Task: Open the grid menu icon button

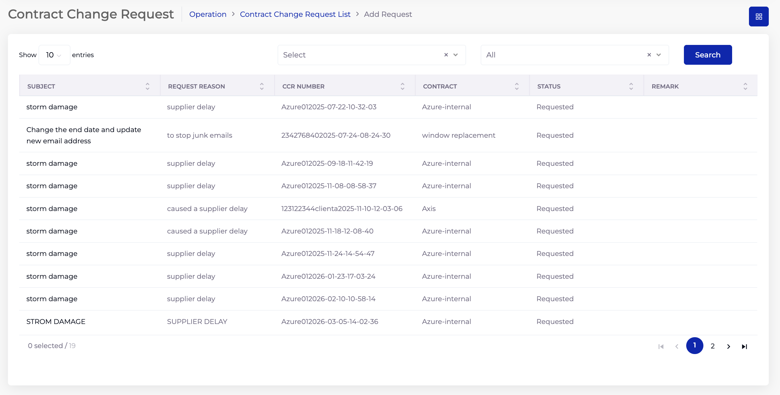Action: 759,17
